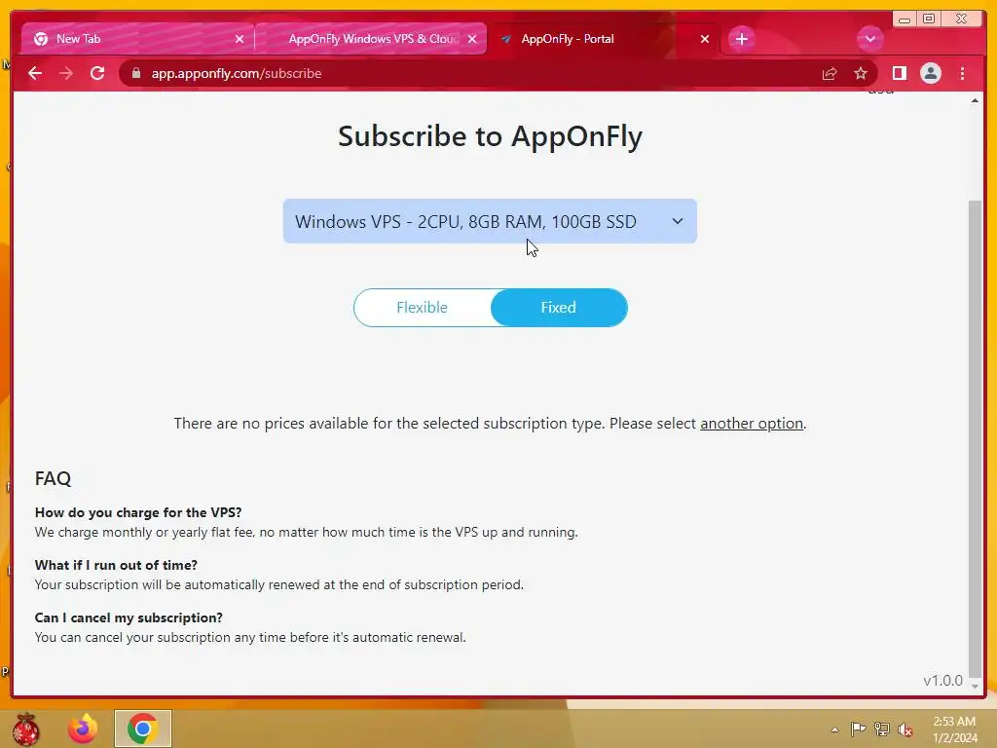View site info via lock icon
997x748 pixels.
(135, 73)
